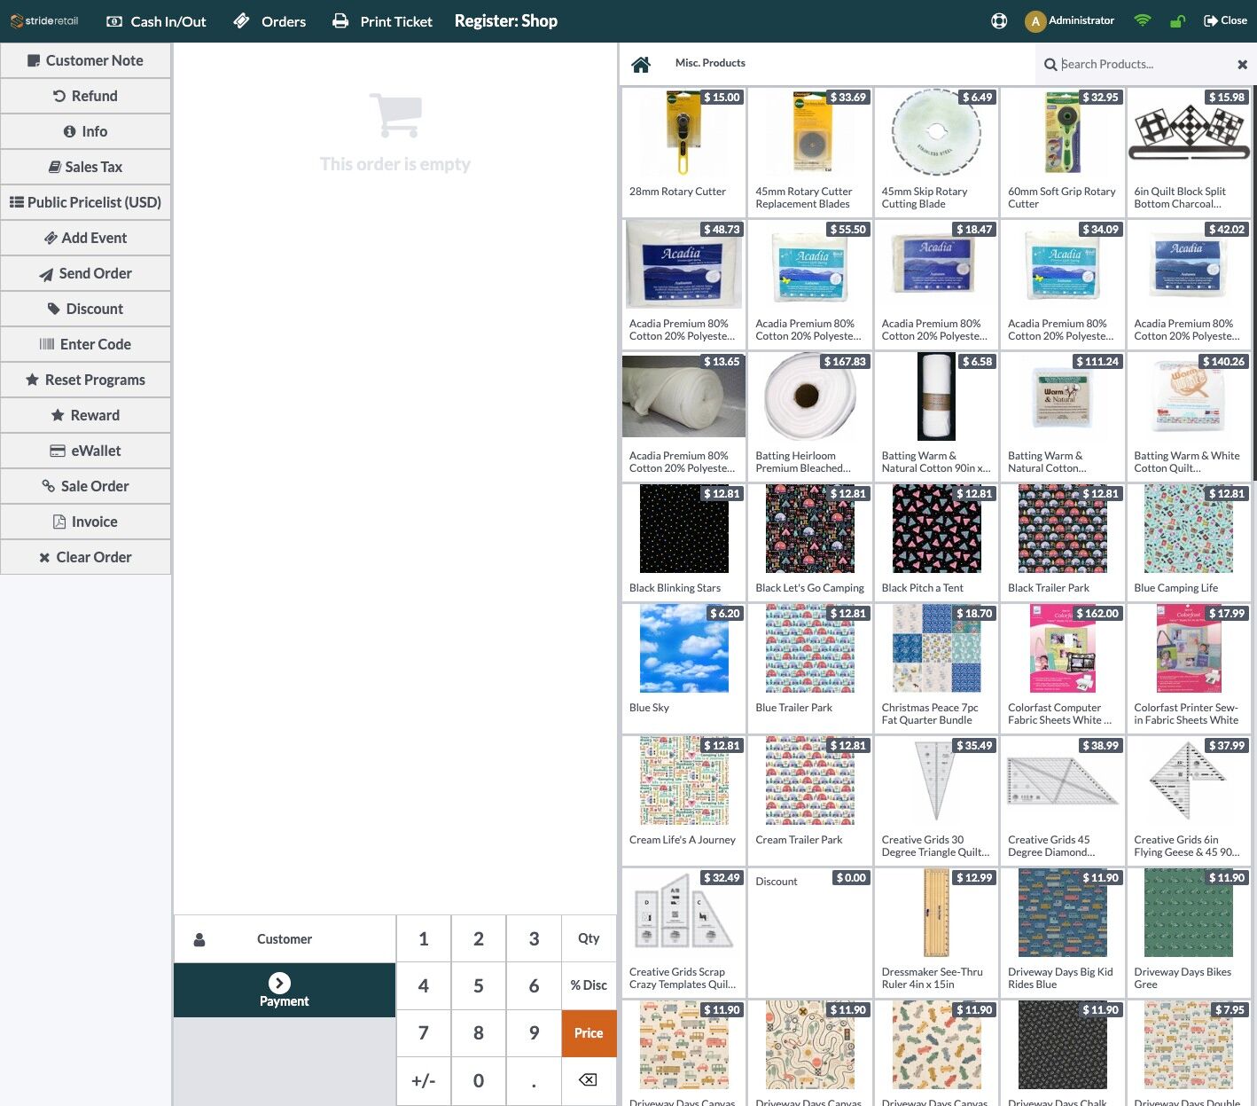Click the home icon in the breadcrumb
The height and width of the screenshot is (1106, 1257).
tap(641, 64)
